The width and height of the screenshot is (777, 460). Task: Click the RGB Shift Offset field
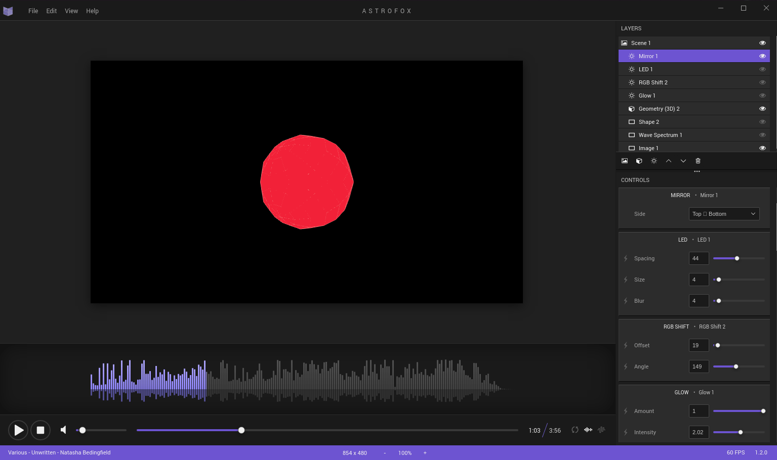pyautogui.click(x=699, y=345)
